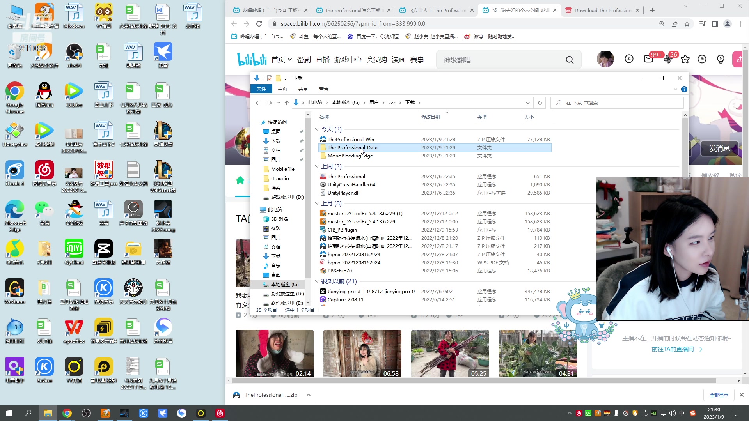Click taskbar search magnifier icon
Viewport: 749px width, 421px height.
pyautogui.click(x=28, y=413)
